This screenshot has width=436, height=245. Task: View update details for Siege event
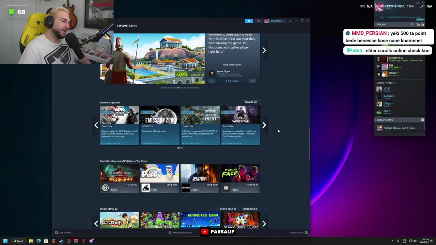coord(191,143)
